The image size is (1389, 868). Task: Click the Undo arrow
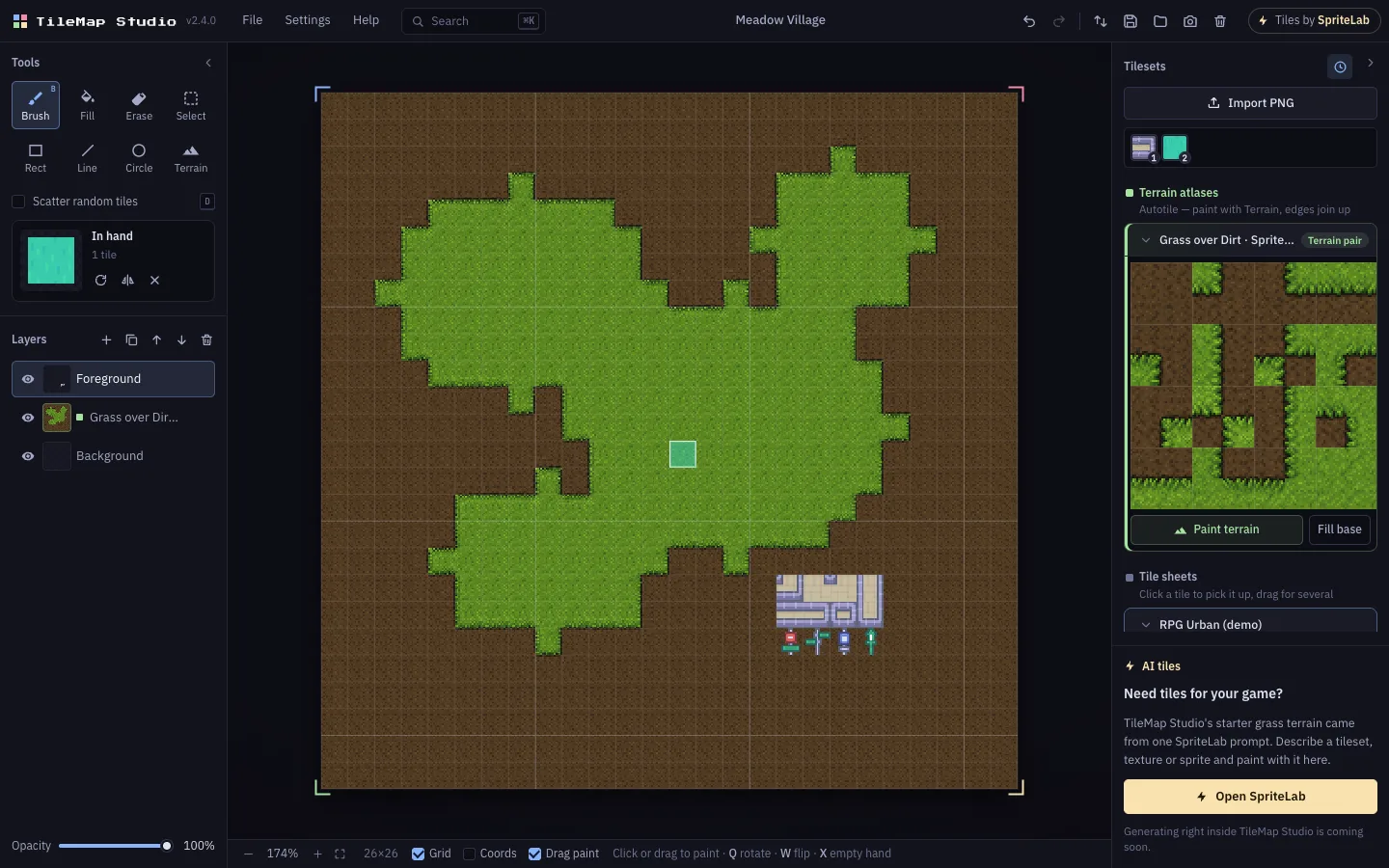coord(1029,21)
